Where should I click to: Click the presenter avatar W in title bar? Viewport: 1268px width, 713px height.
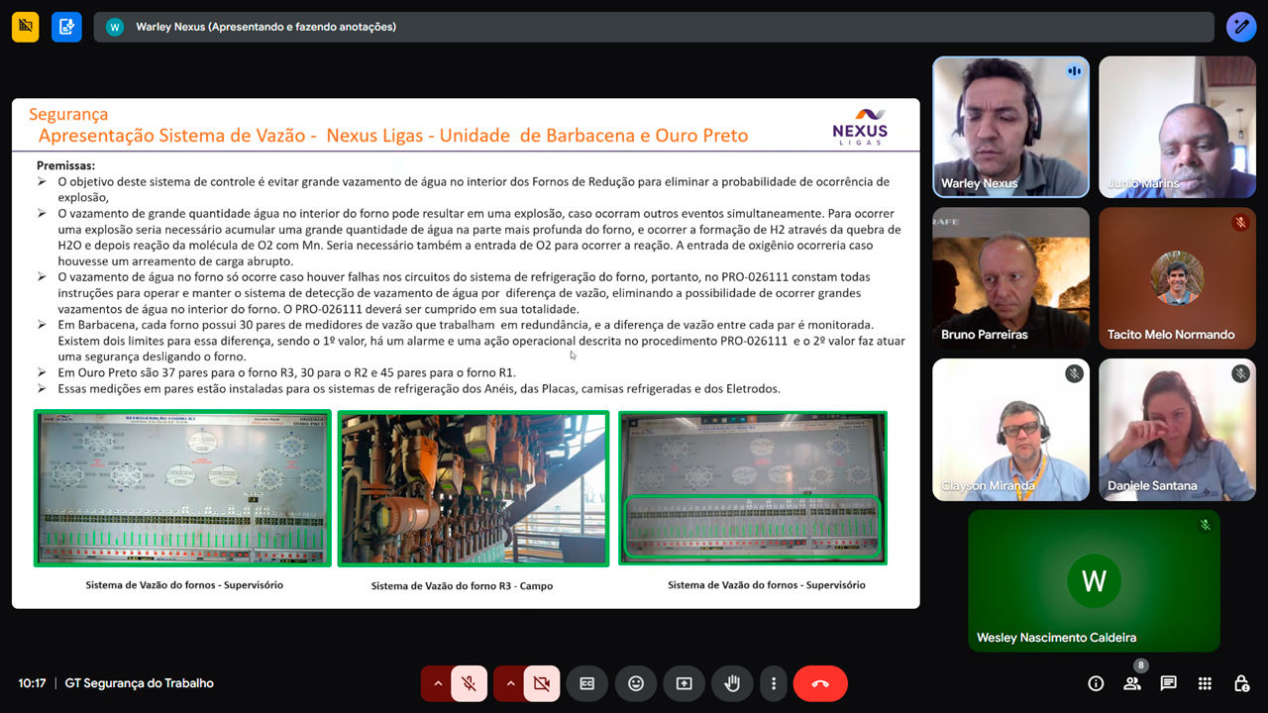coord(115,27)
